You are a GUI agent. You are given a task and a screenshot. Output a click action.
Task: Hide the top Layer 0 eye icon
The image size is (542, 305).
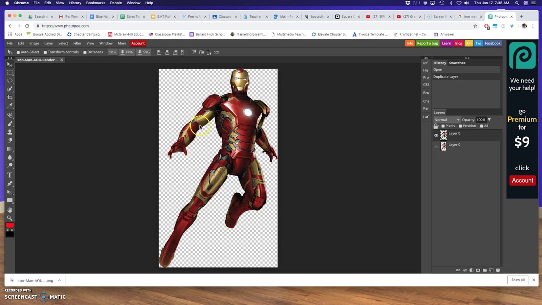(436, 136)
